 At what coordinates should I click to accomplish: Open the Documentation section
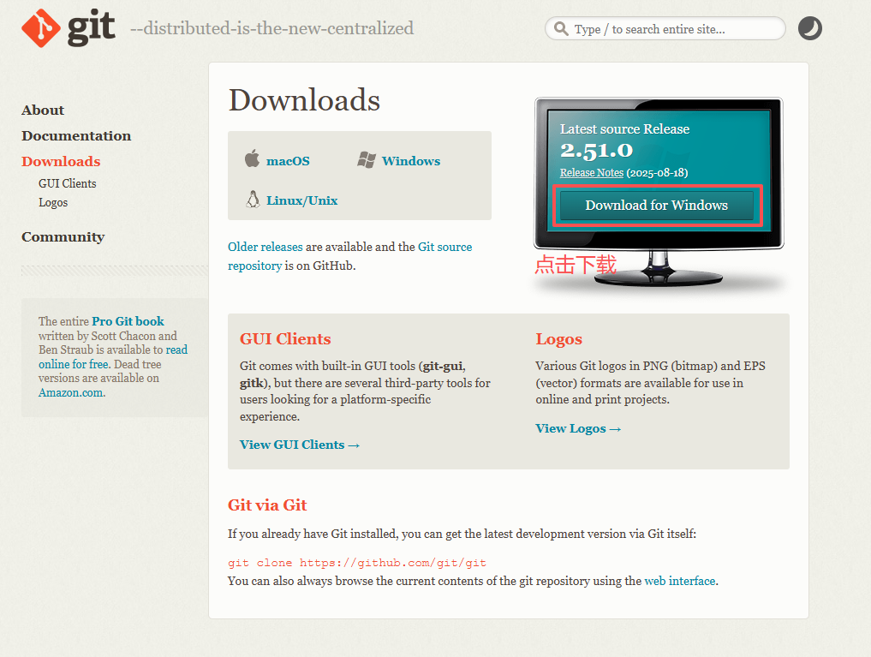[76, 135]
